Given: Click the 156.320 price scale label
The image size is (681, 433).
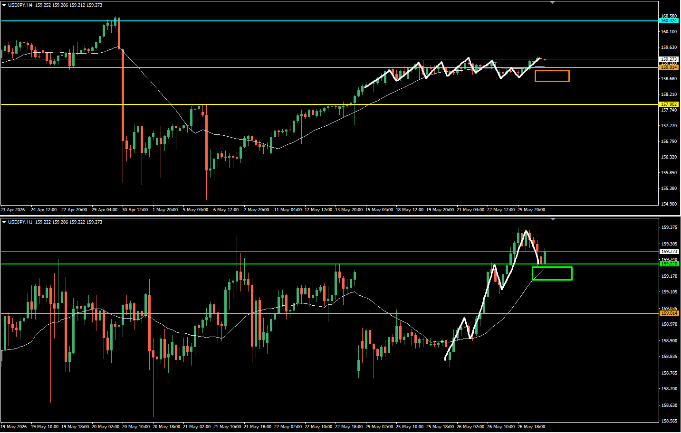Looking at the screenshot, I should [x=669, y=157].
